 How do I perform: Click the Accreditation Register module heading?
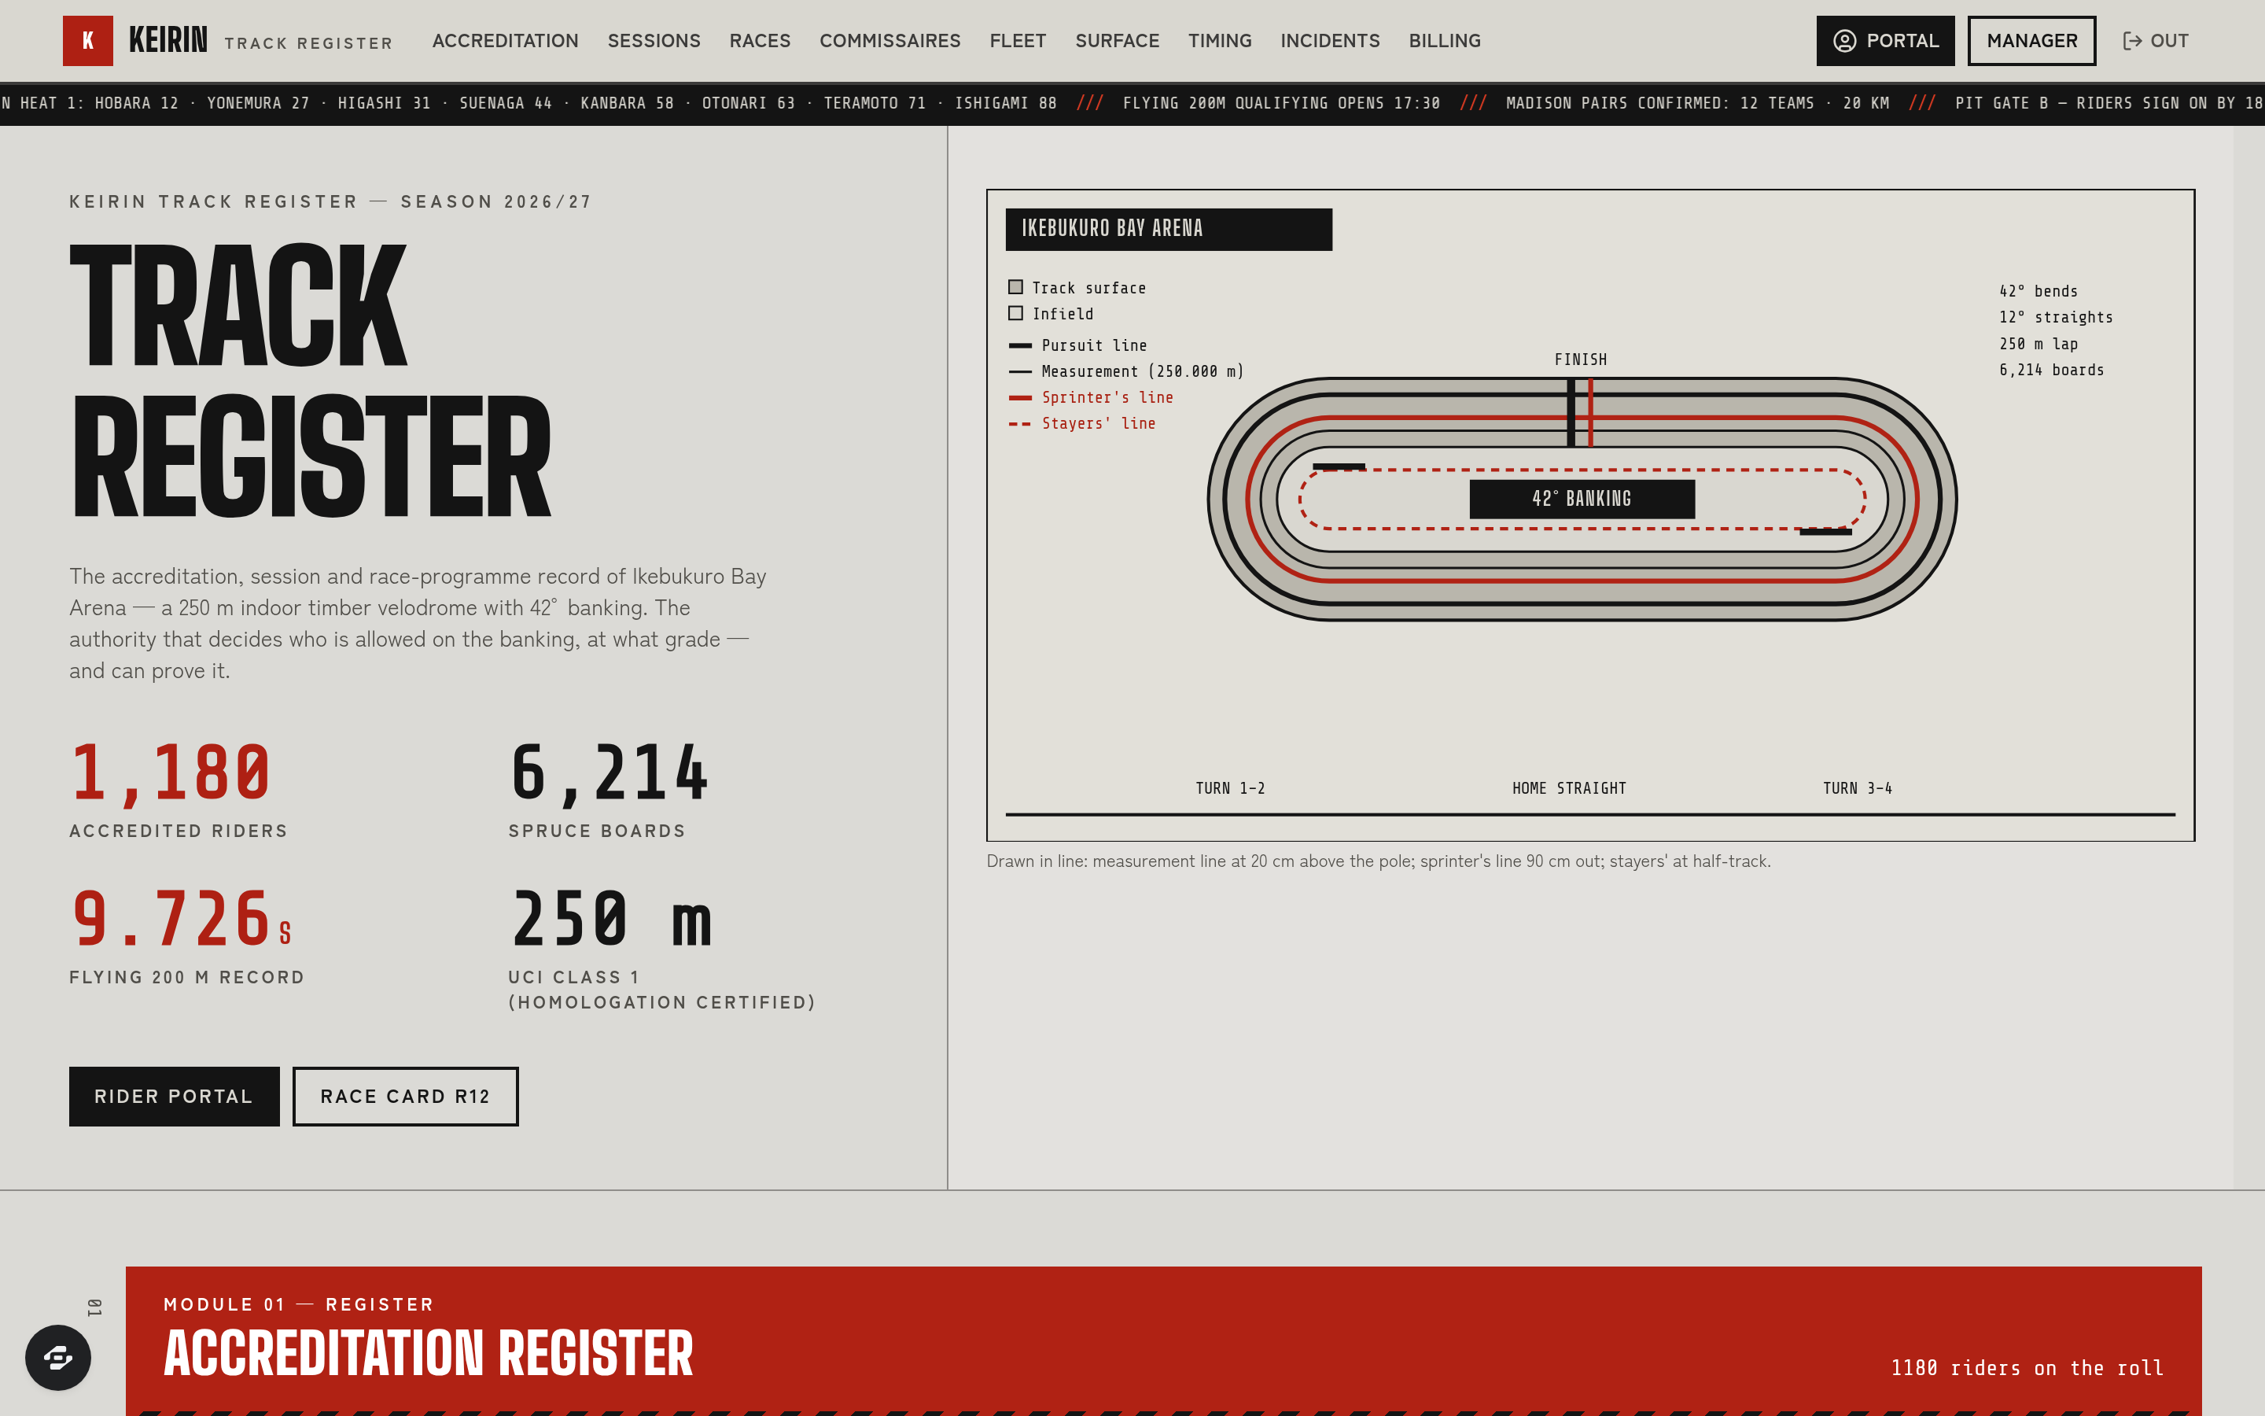(x=429, y=1353)
